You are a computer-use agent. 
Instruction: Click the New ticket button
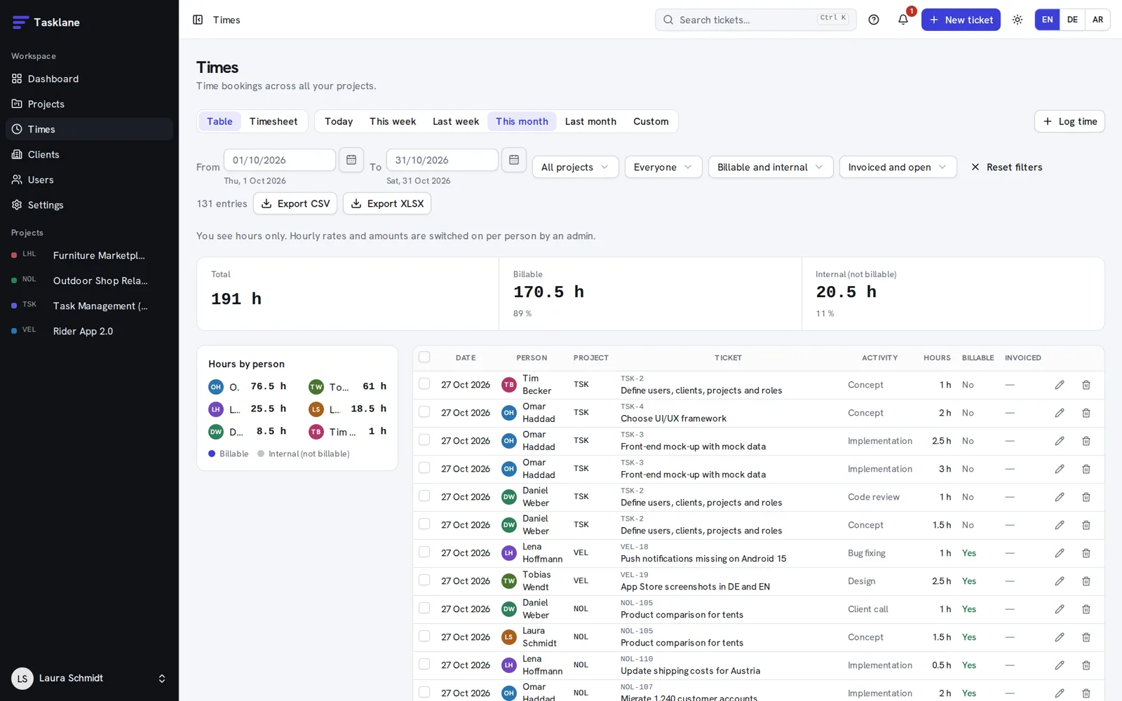[x=961, y=20]
